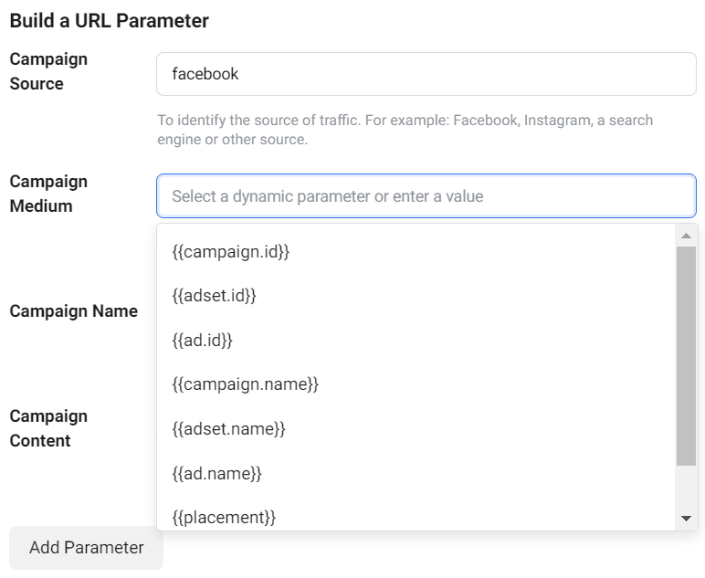
Task: Click the scroll down arrow in dropdown list
Action: point(686,519)
